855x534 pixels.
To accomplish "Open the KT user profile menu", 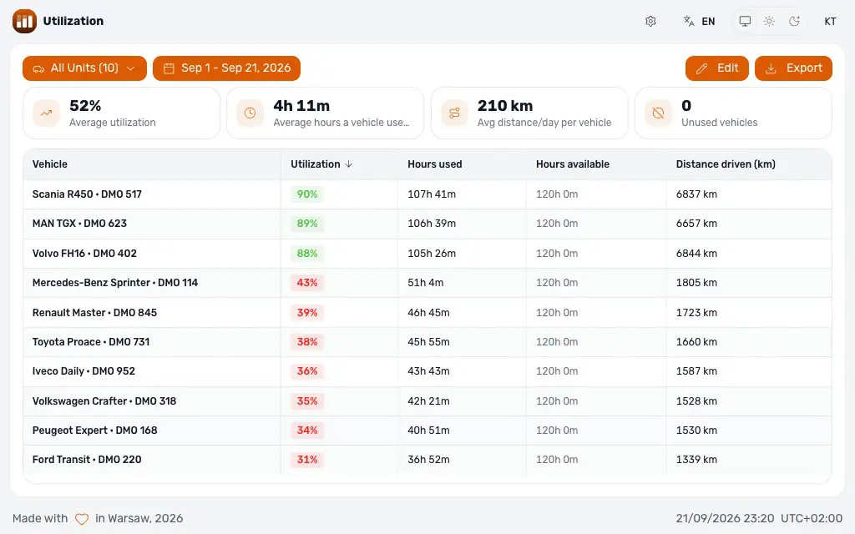I will point(830,21).
